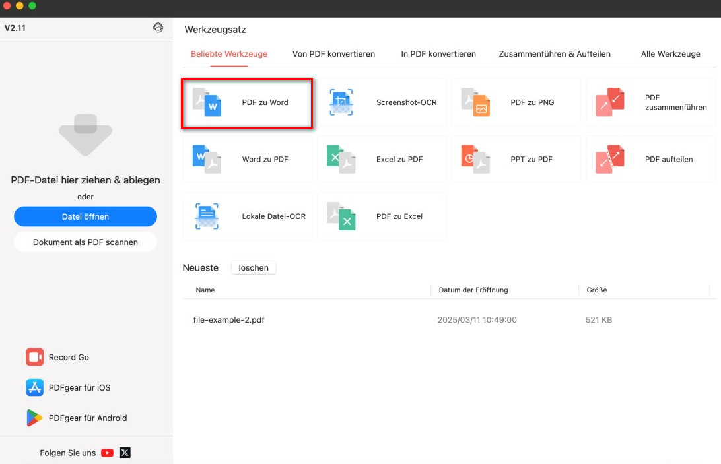Viewport: 721px width, 464px height.
Task: Switch to the Von PDF konvertieren tab
Action: click(333, 54)
